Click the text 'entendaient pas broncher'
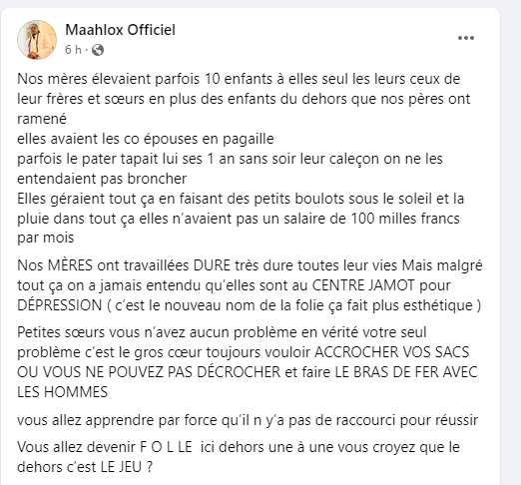521x485 pixels. (102, 179)
